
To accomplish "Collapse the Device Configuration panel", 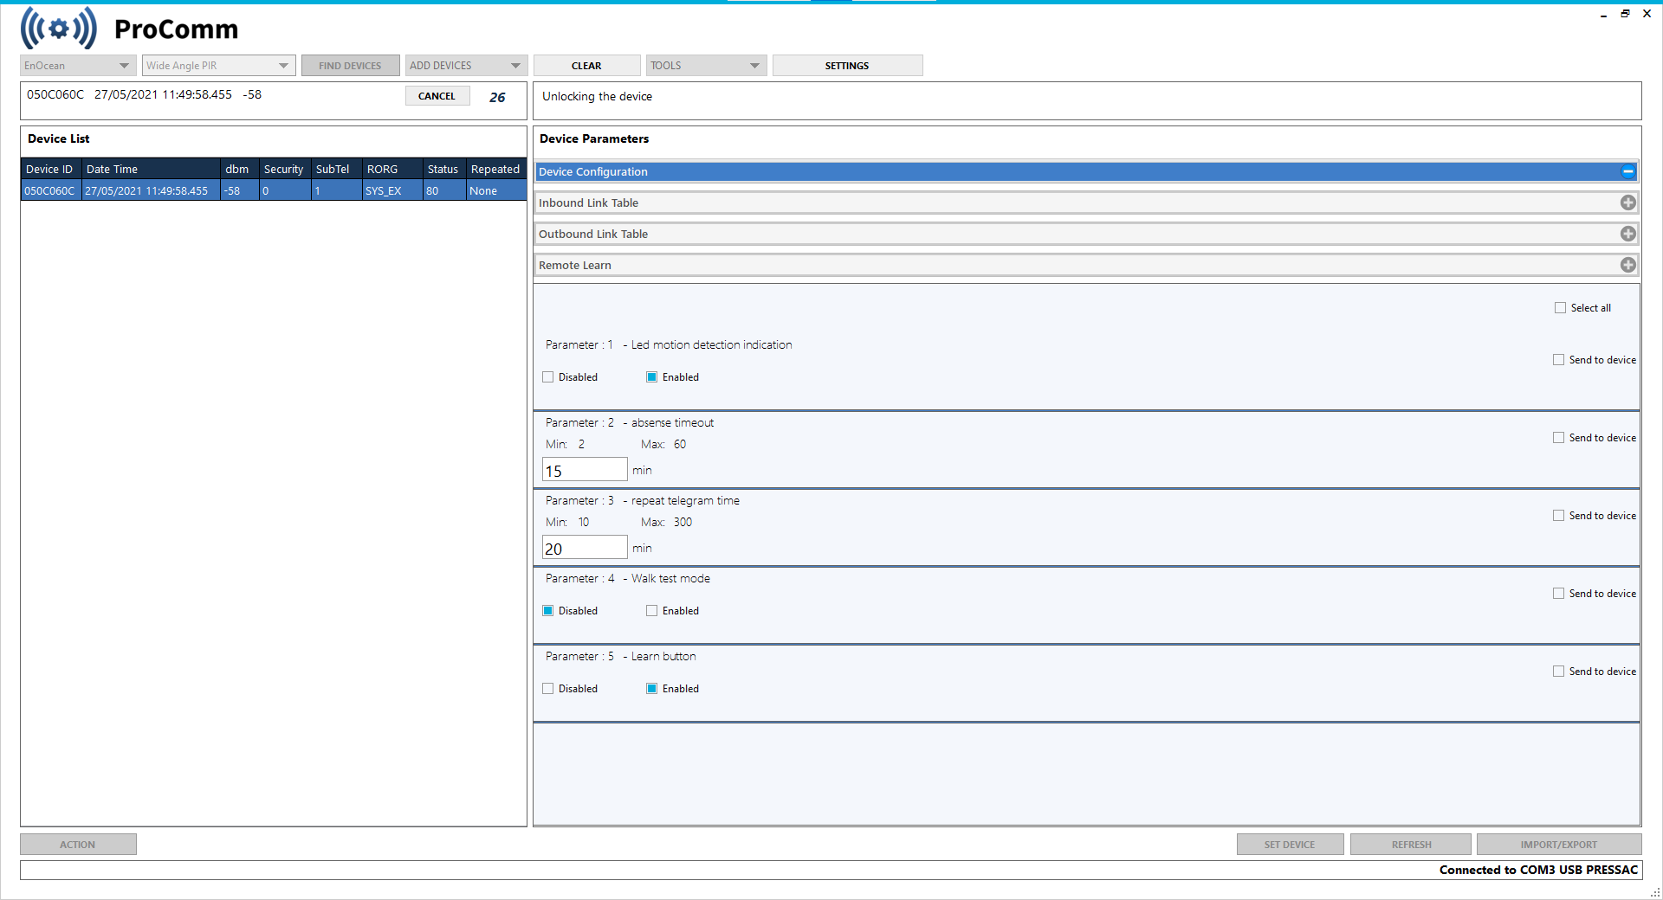I will tap(1628, 171).
